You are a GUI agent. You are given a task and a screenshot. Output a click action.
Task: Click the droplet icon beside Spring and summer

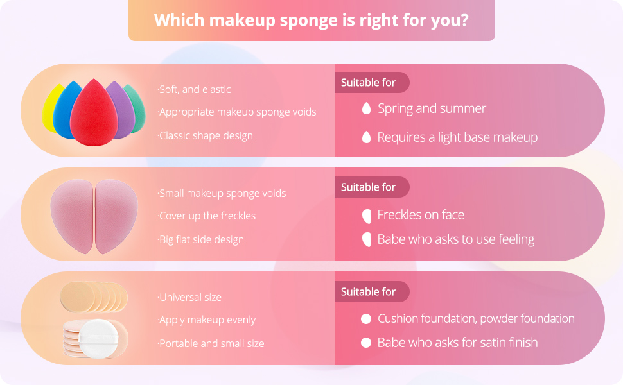(x=366, y=108)
